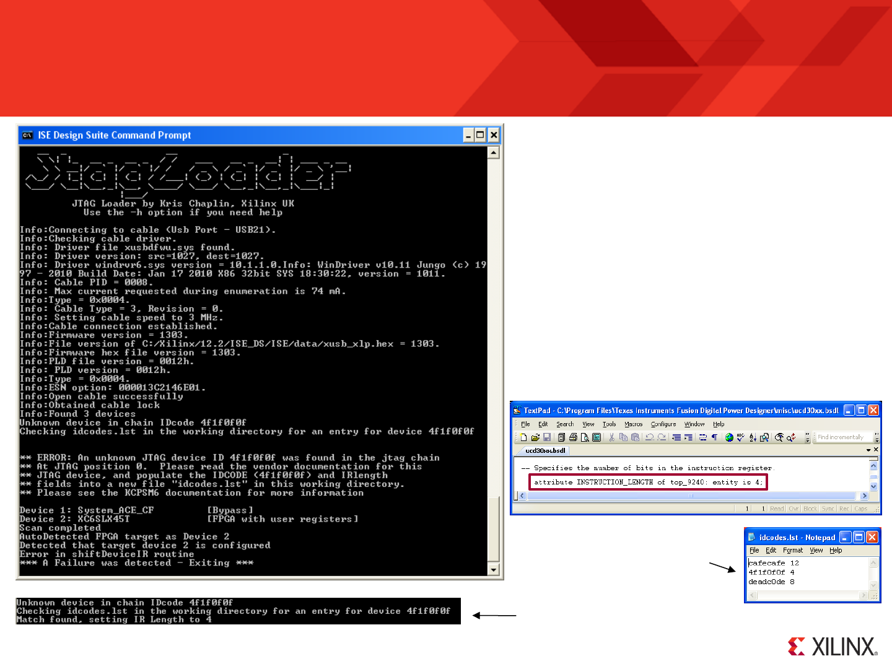892x669 pixels.
Task: Select the ucd30xx.bsdl document tab
Action: coord(544,450)
